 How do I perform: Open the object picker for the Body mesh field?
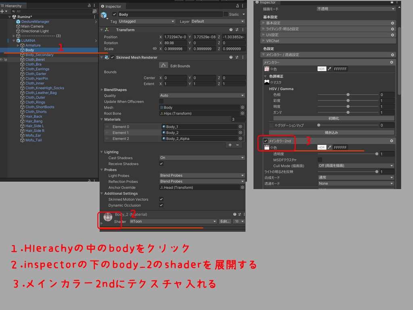pos(242,107)
